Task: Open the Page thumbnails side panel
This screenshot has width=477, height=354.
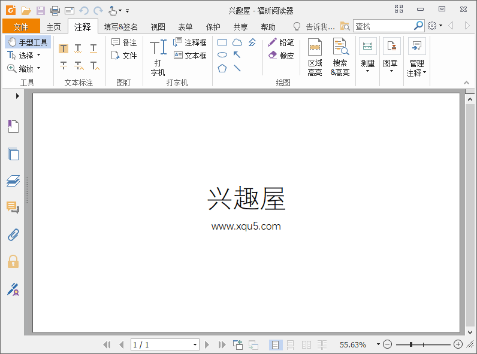Action: [13, 154]
